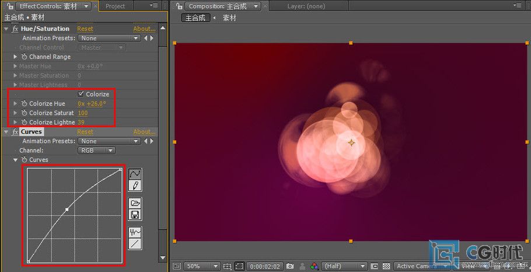Click the flowchart arrow between 主合成 and 素材
The height and width of the screenshot is (272, 531).
tap(214, 18)
